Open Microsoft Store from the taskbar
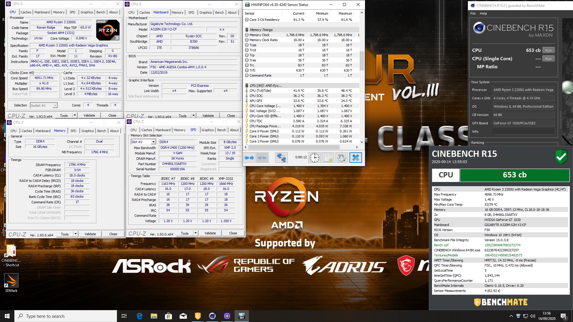 (169, 316)
